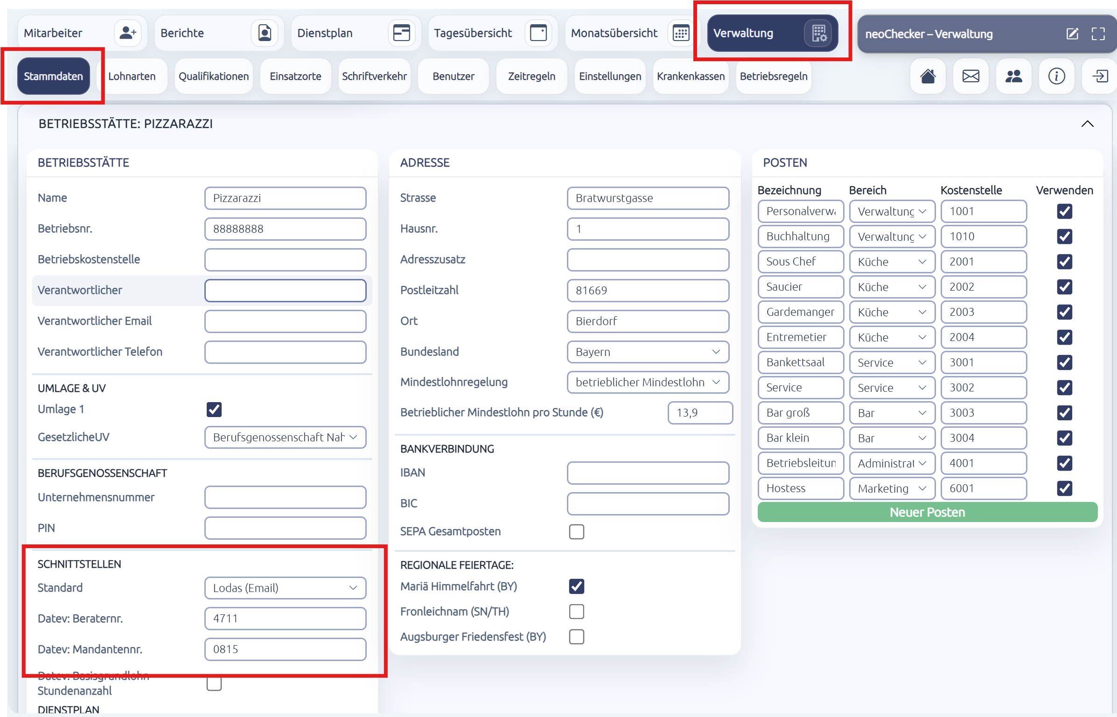The image size is (1117, 717).
Task: Open Bereich dropdown for Bar klein row
Action: (892, 438)
